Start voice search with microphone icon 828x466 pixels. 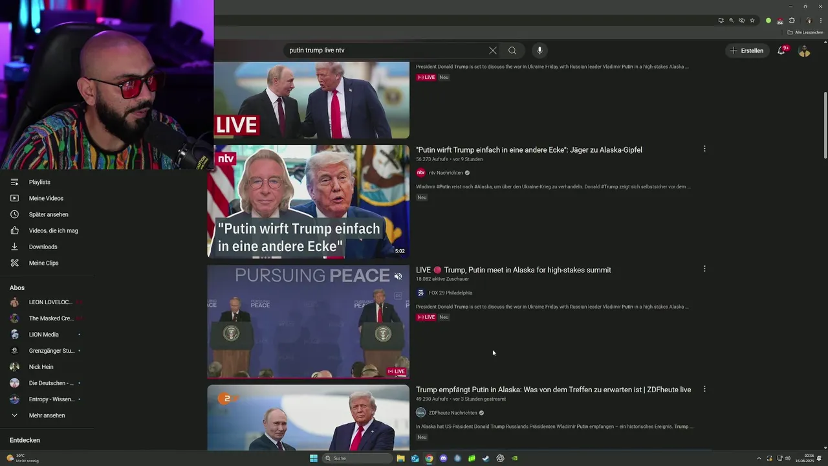539,50
